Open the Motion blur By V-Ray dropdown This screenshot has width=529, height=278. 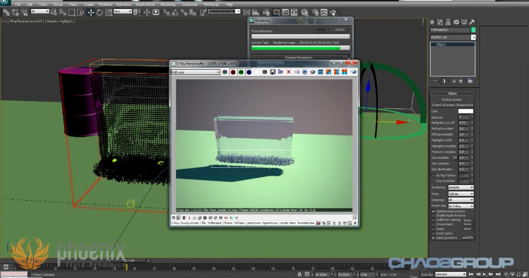[x=461, y=206]
